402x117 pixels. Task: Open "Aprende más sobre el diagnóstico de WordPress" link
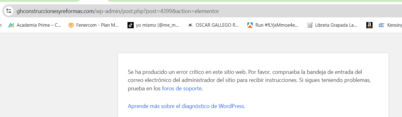186,106
